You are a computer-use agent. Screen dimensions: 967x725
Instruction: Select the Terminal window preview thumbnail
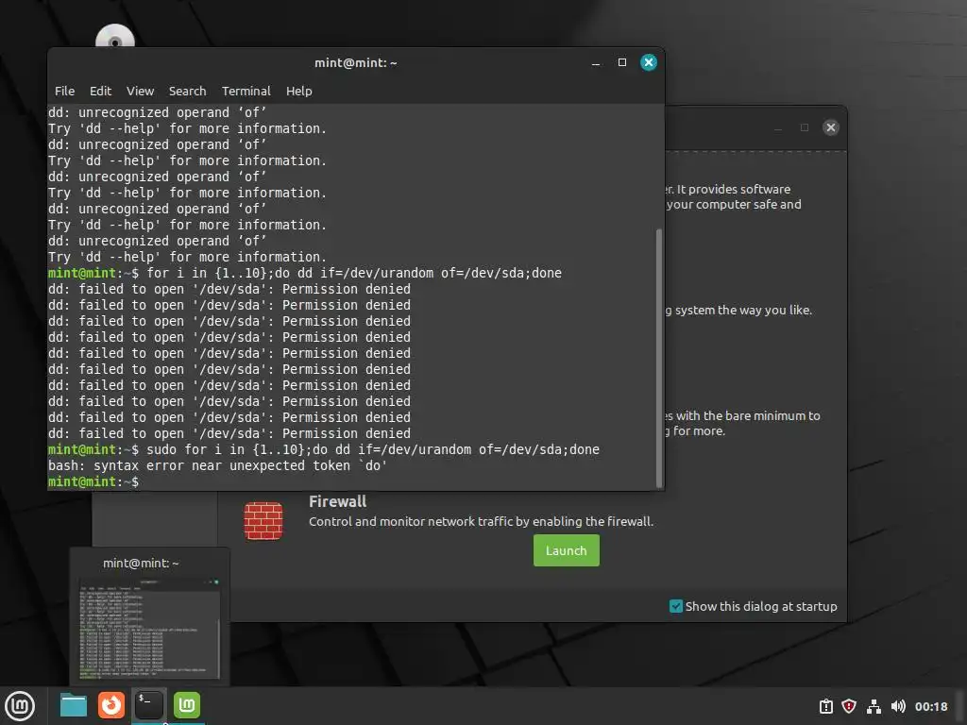click(x=150, y=628)
